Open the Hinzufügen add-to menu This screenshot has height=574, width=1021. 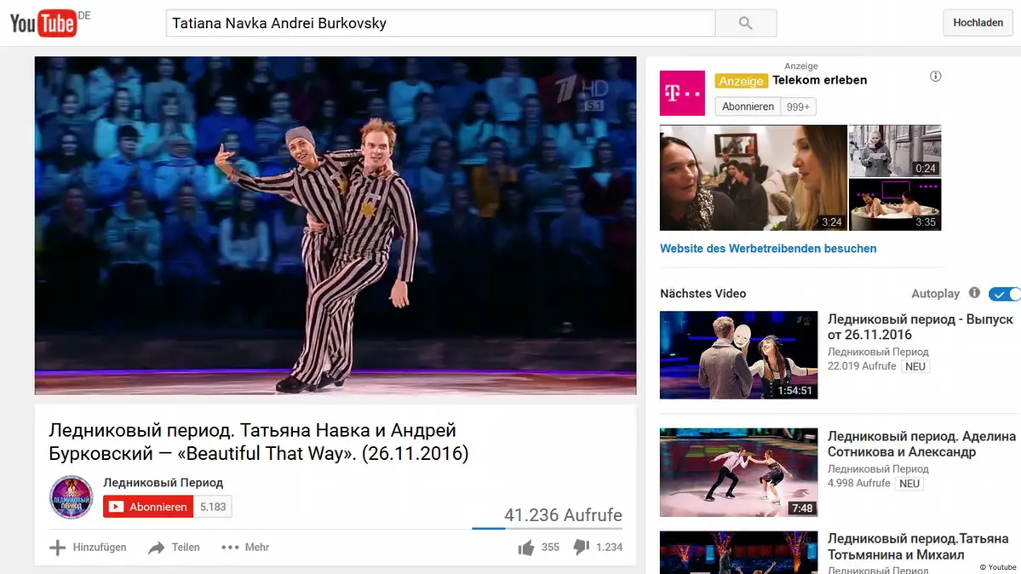tap(89, 548)
